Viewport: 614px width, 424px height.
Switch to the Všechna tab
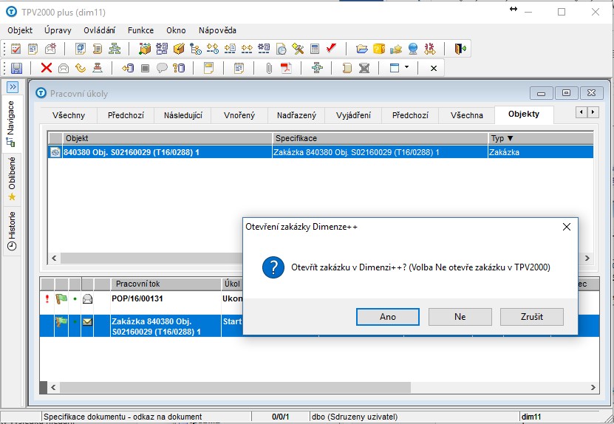click(467, 115)
